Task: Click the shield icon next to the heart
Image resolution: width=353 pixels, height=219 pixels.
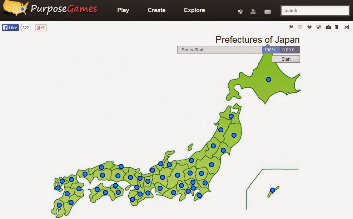Action: 318,27
